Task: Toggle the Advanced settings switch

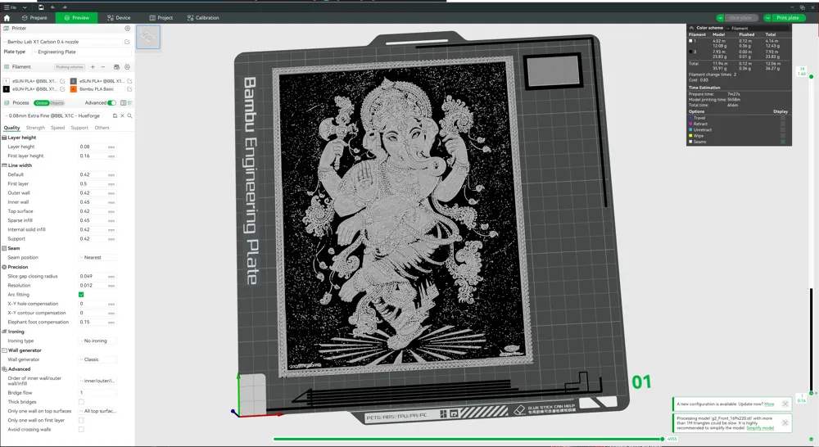Action: [111, 103]
